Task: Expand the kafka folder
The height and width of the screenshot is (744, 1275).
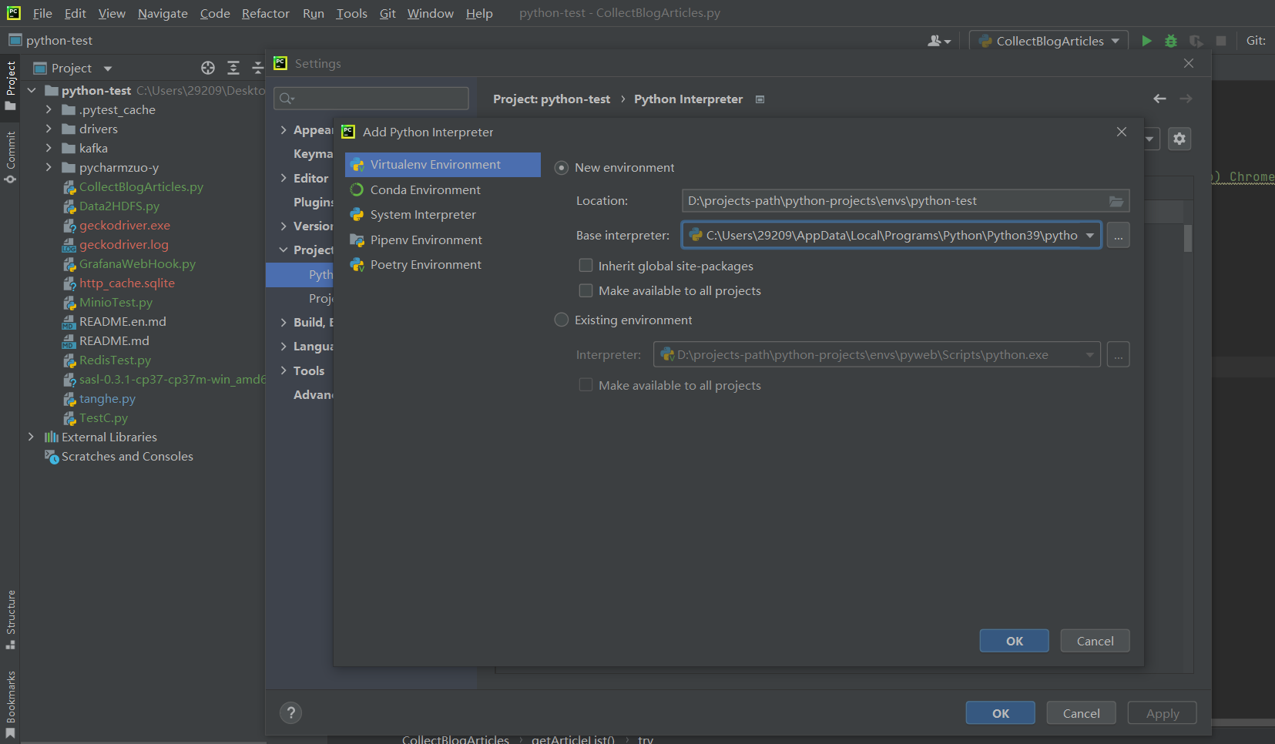Action: point(49,148)
